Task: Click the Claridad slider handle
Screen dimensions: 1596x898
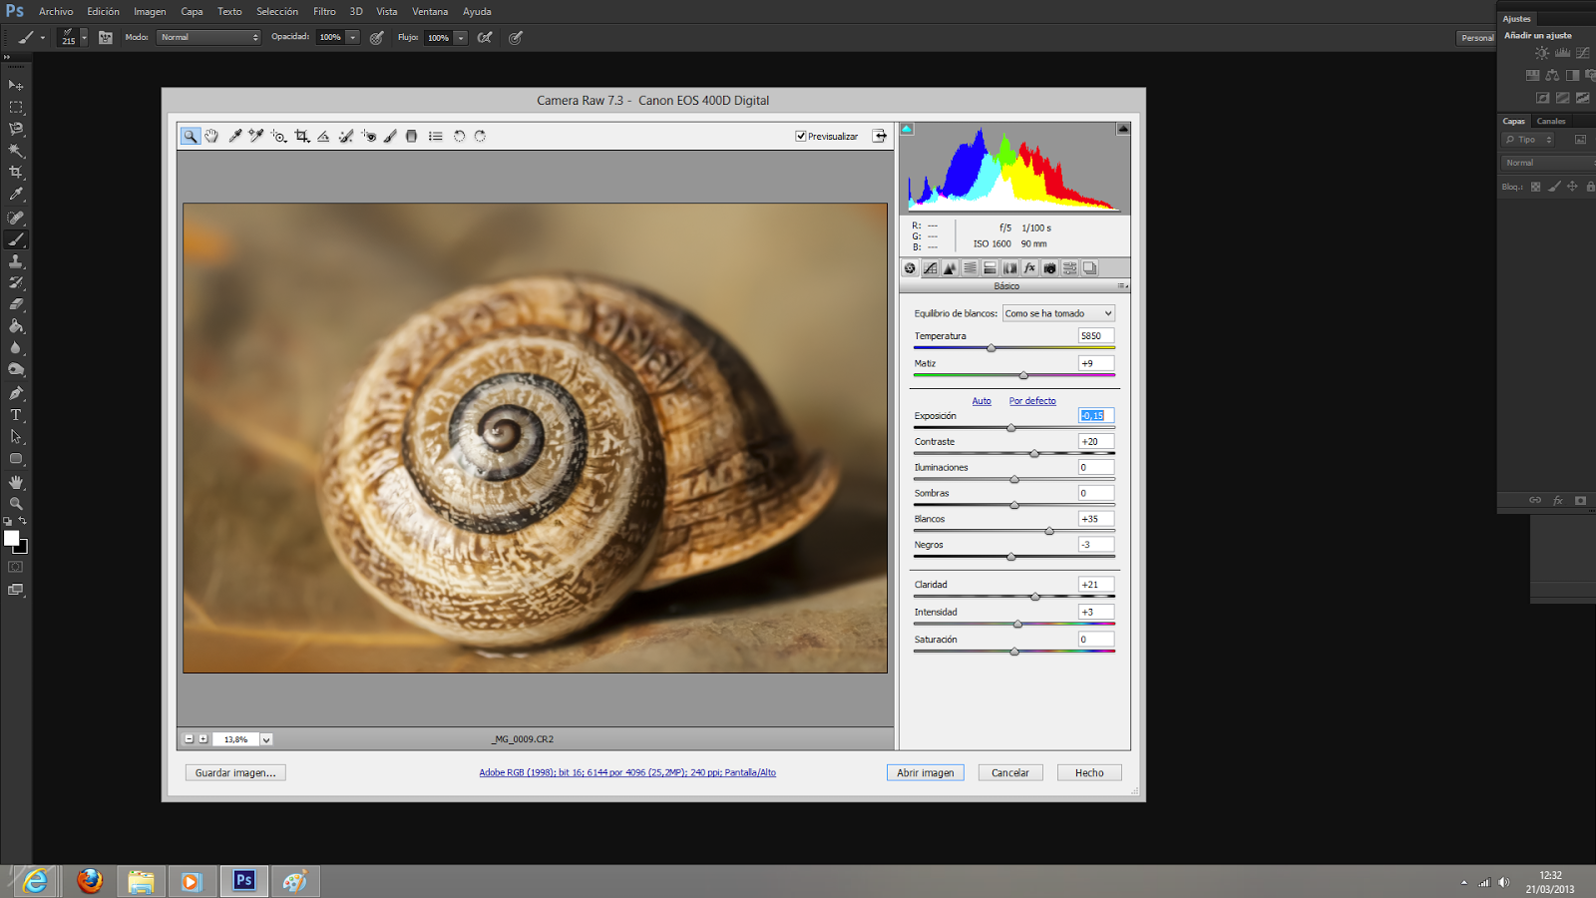Action: 1035,597
